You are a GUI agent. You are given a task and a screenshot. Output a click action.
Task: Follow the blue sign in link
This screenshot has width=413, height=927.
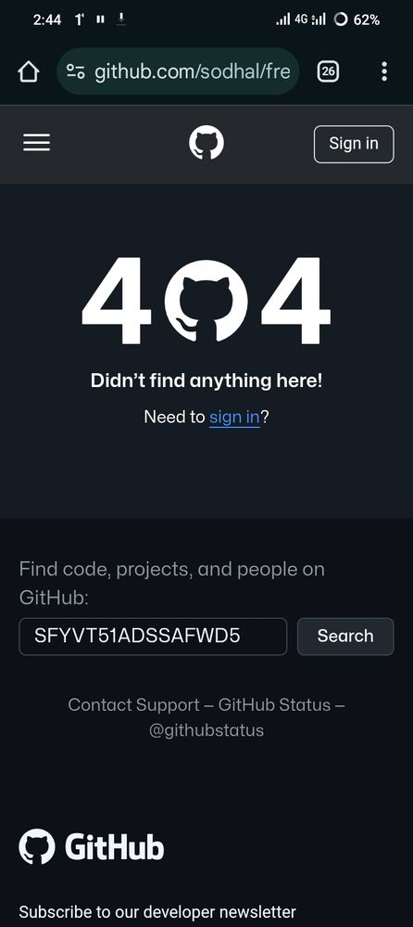pyautogui.click(x=235, y=418)
